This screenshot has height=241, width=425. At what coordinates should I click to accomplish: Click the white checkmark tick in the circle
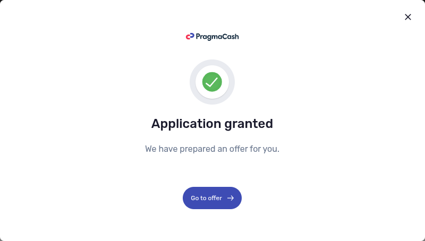coord(212,82)
